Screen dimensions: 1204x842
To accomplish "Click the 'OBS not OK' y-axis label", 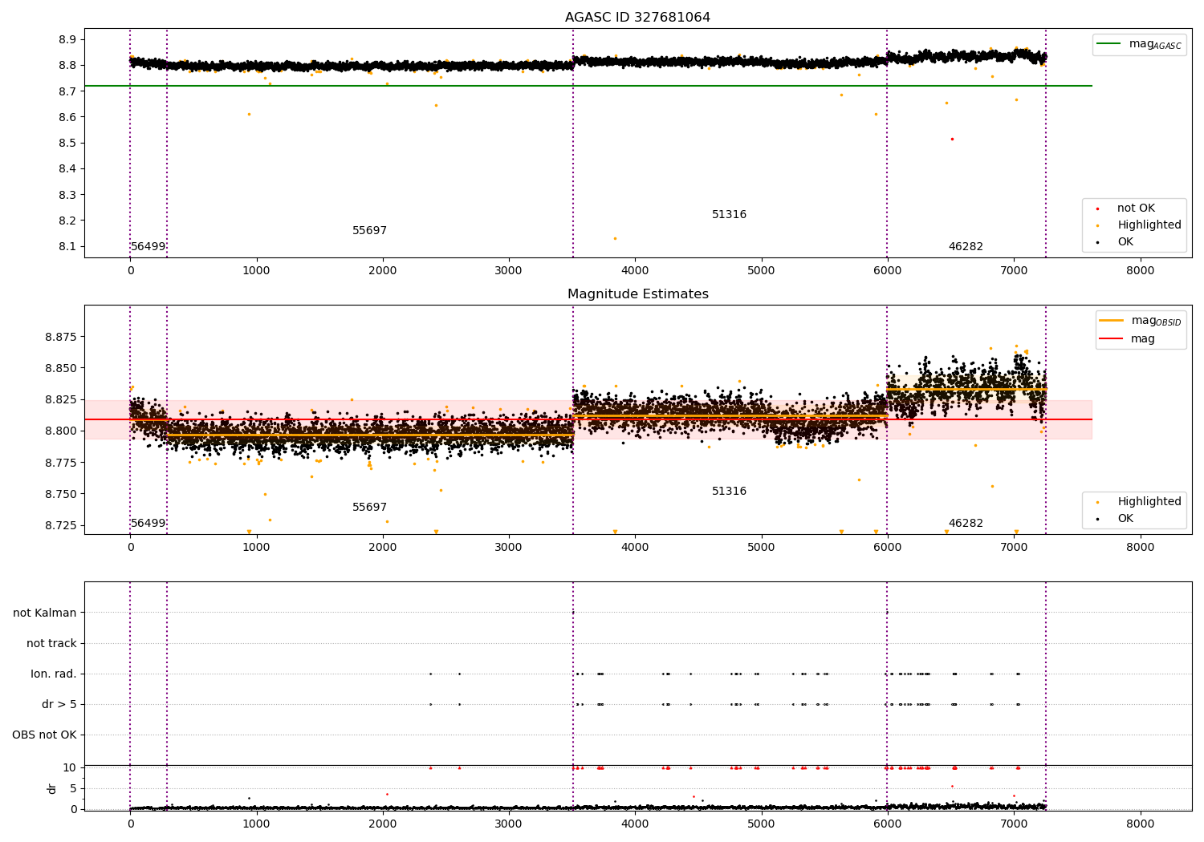I will [45, 735].
